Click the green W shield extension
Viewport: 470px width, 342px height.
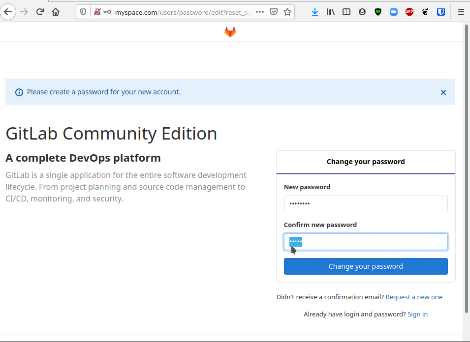[377, 12]
